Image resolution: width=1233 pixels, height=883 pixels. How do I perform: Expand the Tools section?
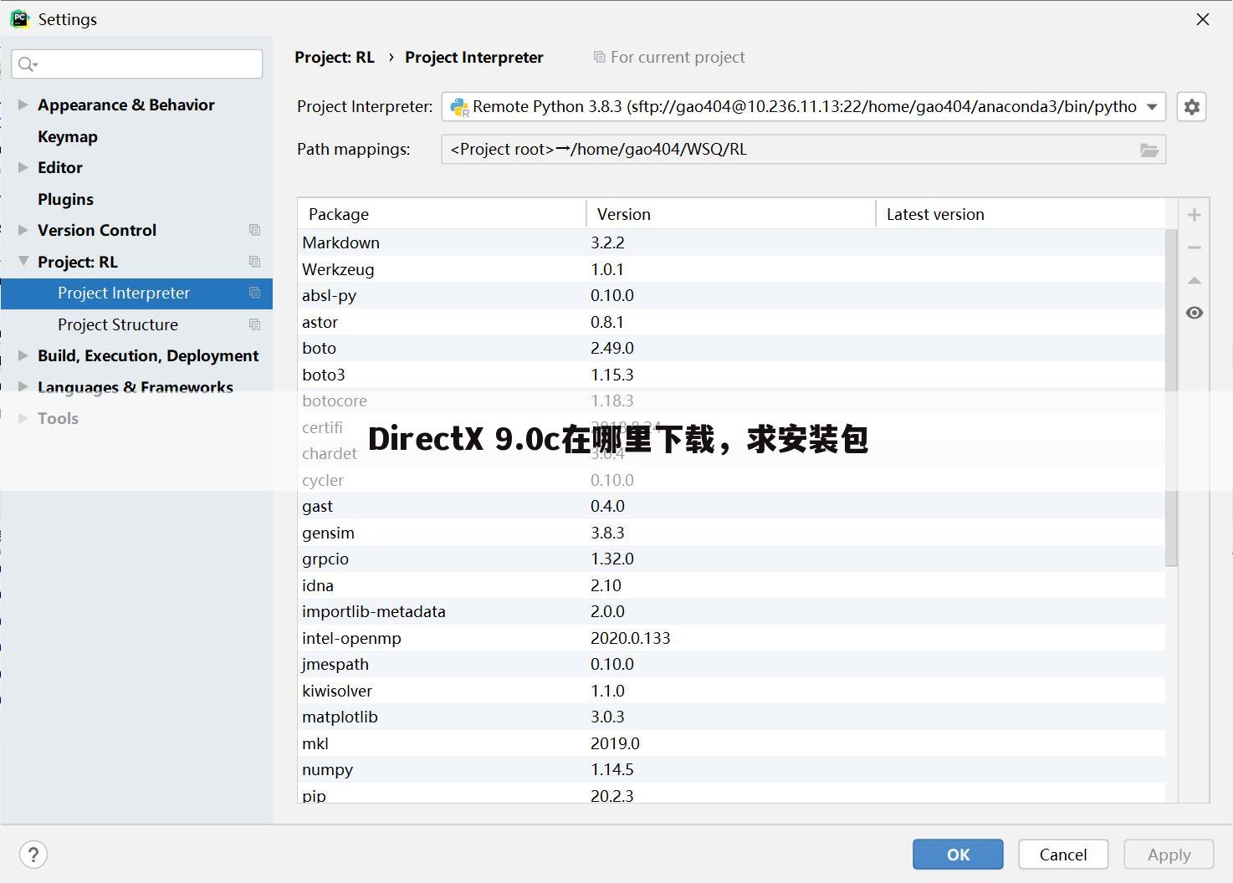tap(23, 418)
